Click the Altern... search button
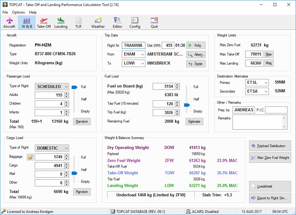The height and width of the screenshot is (215, 296). pos(196,54)
